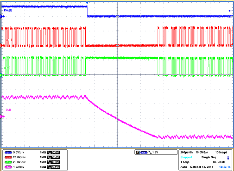
Task: Select the C4 bandwidth 20.0M indicator
Action: [53, 167]
